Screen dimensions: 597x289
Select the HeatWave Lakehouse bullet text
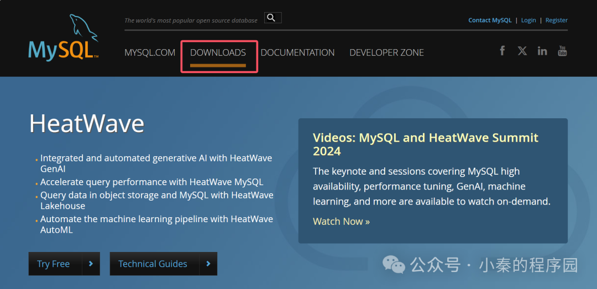(x=157, y=201)
